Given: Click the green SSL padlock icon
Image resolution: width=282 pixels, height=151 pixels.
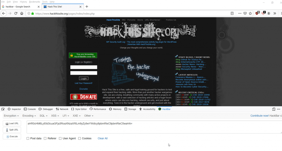Looking at the screenshot, I should tap(32, 13).
